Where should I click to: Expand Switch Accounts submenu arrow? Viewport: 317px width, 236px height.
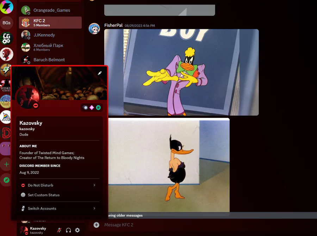(x=94, y=208)
